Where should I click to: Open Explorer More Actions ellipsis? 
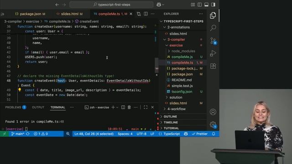point(201,14)
